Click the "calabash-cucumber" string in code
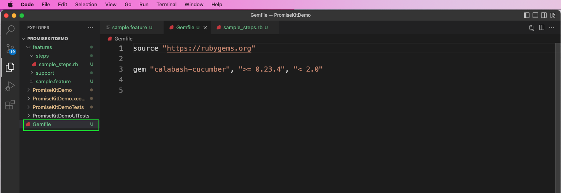This screenshot has width=561, height=193. tap(190, 69)
